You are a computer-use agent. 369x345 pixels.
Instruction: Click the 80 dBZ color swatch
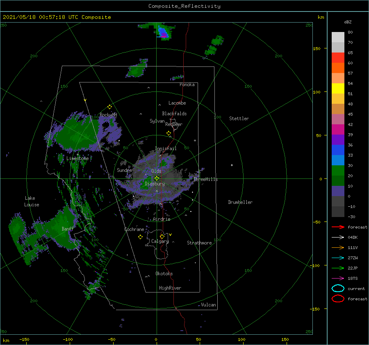point(338,37)
